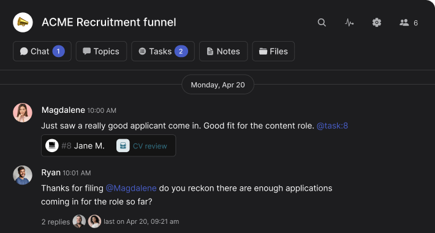Click the last on Apr 20, 09:21 am text
This screenshot has height=233, width=435.
point(141,221)
